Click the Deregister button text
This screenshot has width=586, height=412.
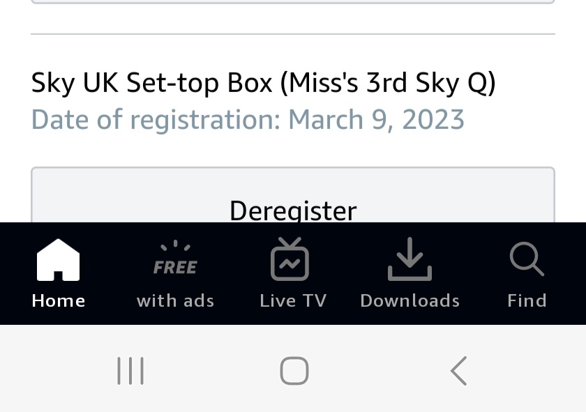[293, 210]
